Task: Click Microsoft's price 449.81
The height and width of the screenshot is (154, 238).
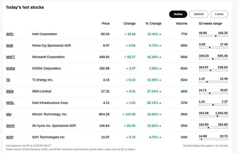Action: point(104,57)
